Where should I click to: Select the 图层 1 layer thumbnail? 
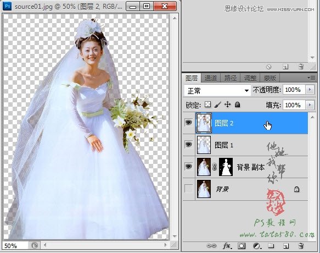(204, 145)
